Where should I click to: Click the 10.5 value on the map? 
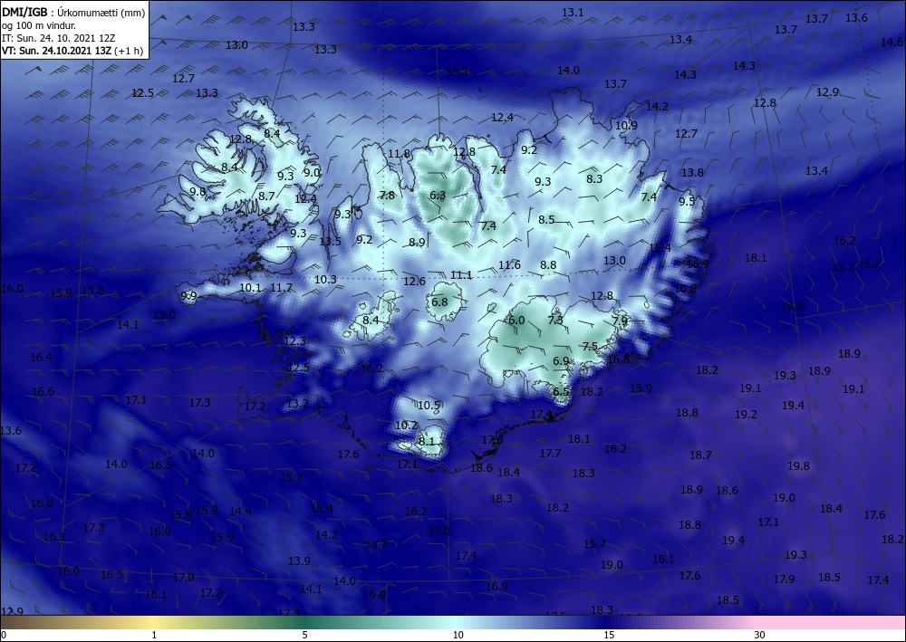(x=429, y=406)
